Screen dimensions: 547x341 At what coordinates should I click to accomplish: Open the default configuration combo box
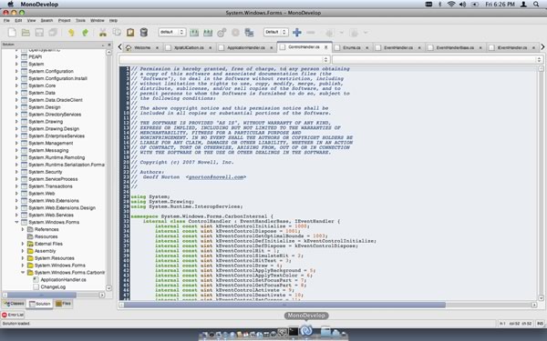tap(172, 32)
